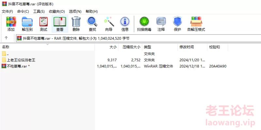Screen dimensions: 261x130
Task: Click the archive icon in address bar
Action: click(19, 38)
